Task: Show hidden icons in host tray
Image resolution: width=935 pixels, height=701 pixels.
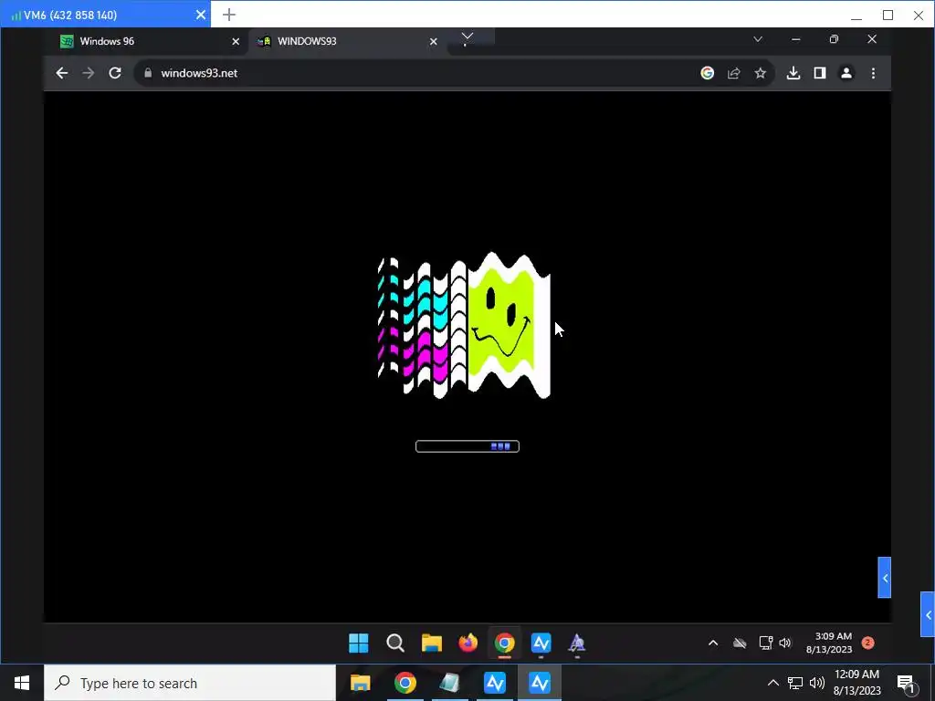Action: 772,683
